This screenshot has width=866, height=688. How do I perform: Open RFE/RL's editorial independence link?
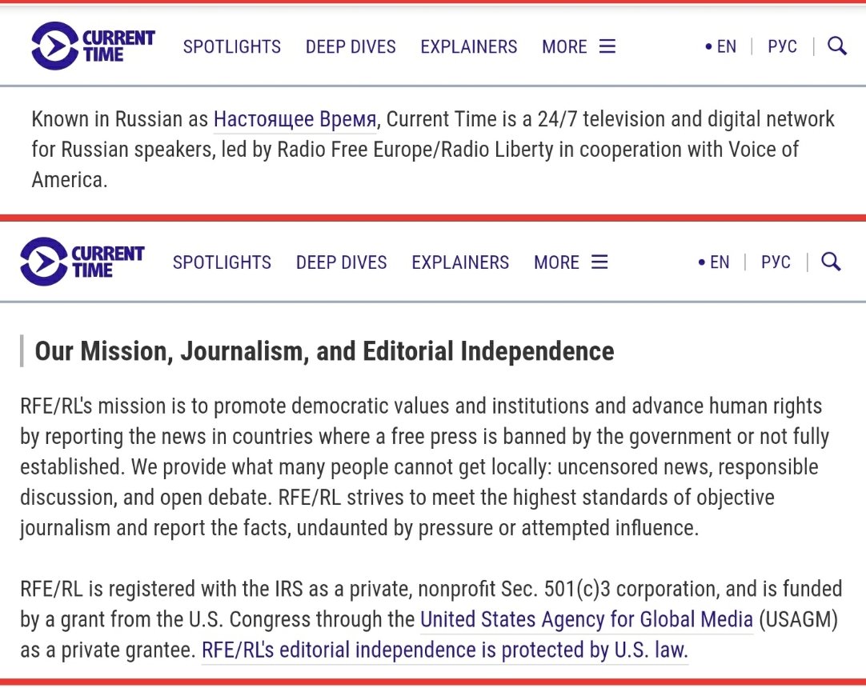point(444,650)
